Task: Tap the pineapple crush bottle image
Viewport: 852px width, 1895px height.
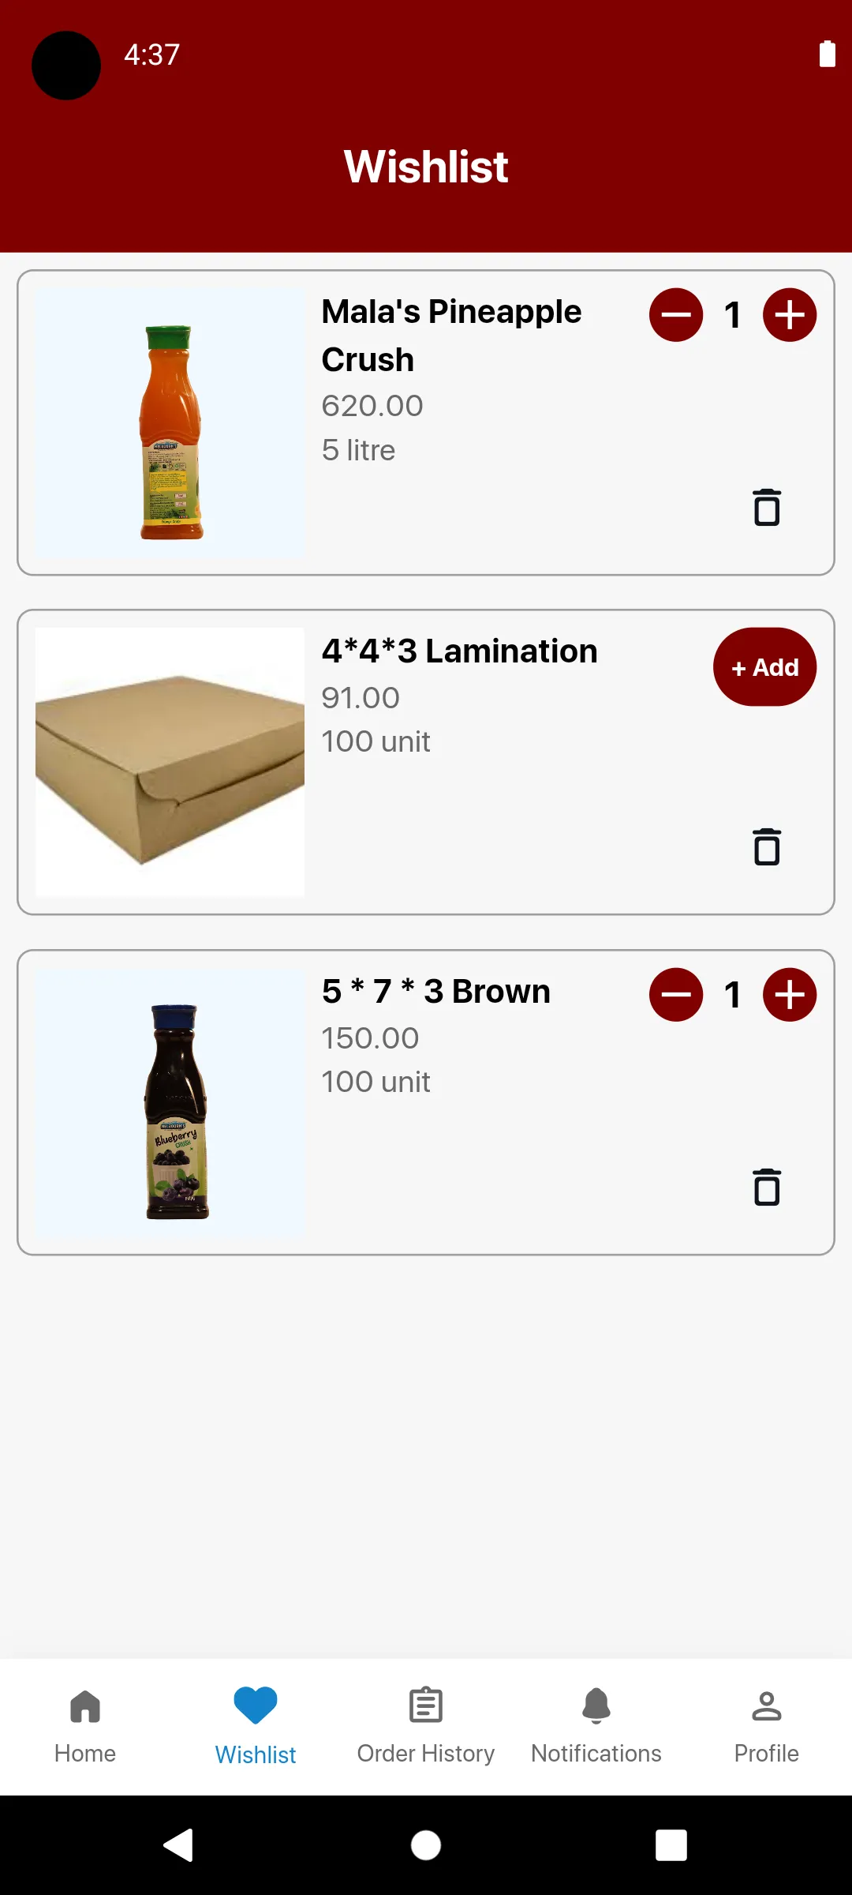Action: point(170,423)
